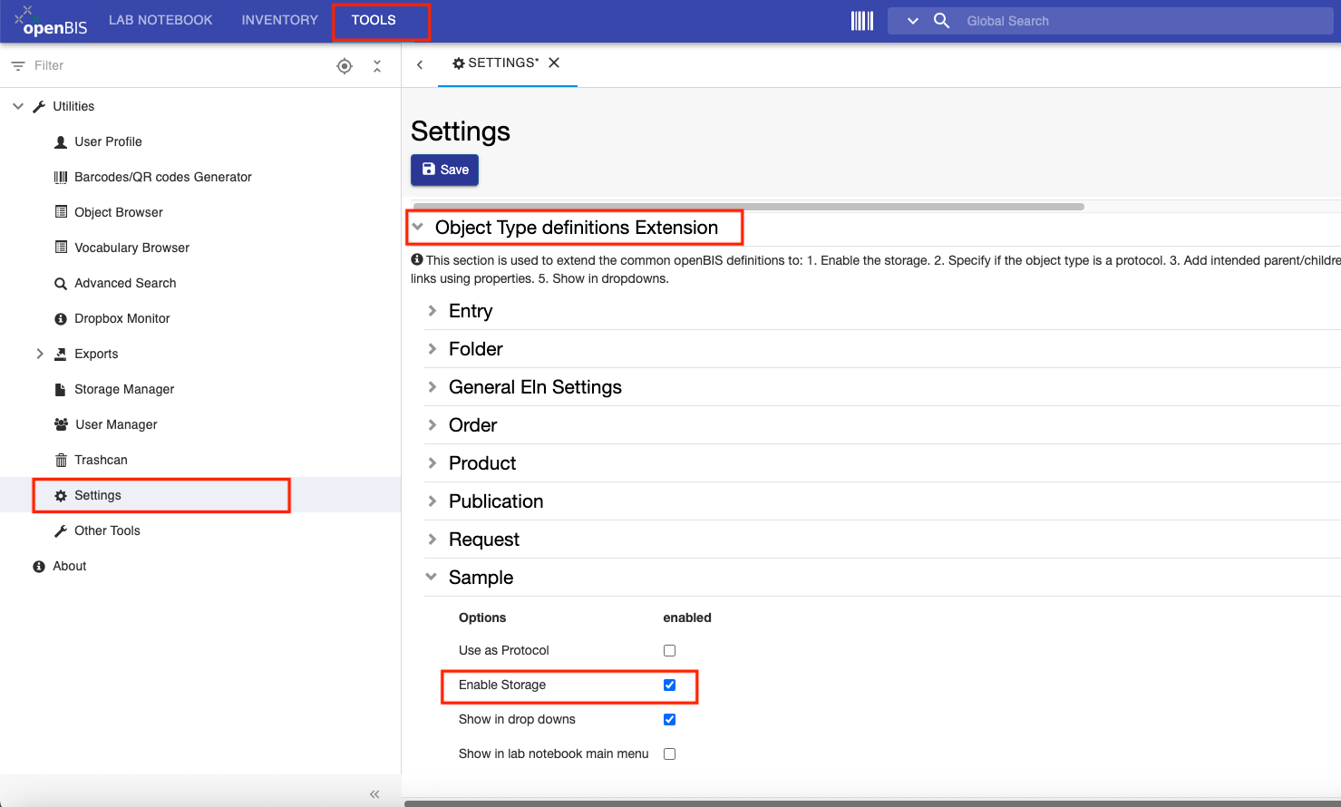Select the TOOLS menu
The image size is (1341, 807).
pos(374,20)
